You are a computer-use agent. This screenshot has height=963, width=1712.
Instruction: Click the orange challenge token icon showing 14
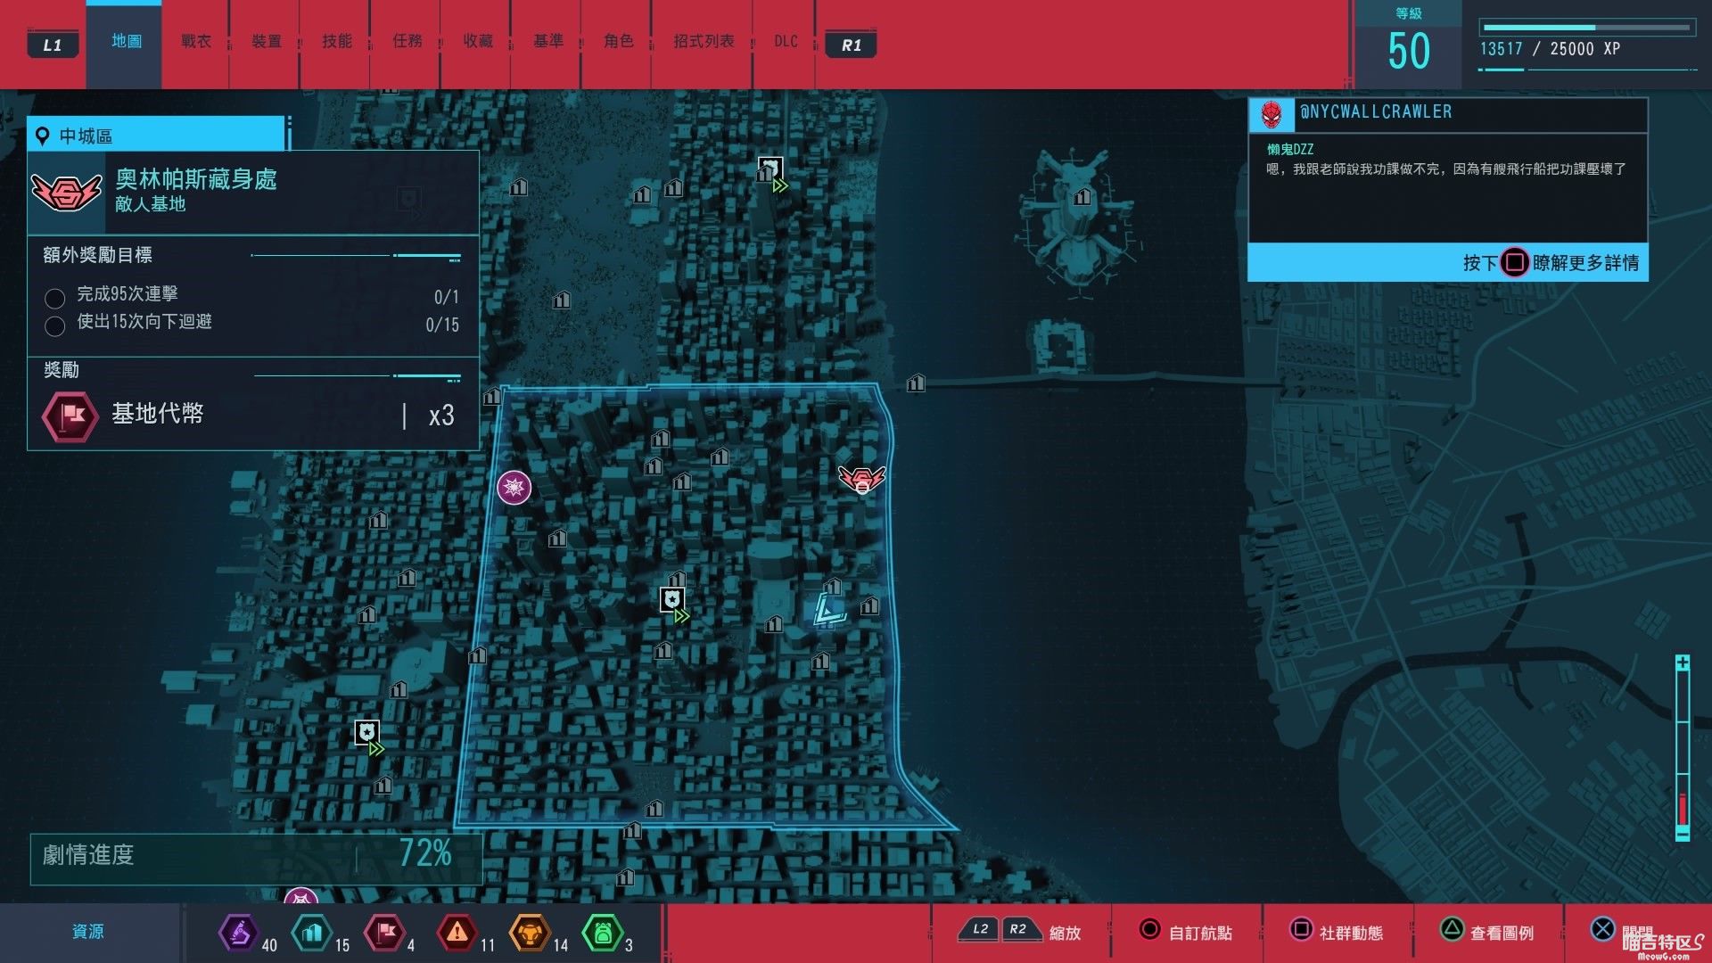pyautogui.click(x=530, y=934)
